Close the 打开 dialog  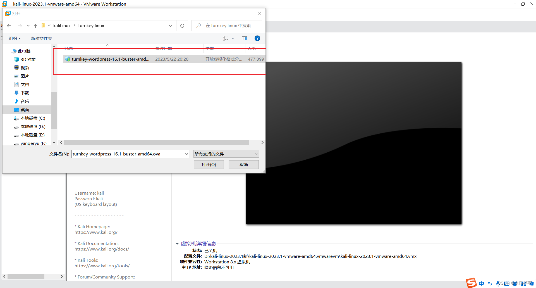tap(260, 13)
